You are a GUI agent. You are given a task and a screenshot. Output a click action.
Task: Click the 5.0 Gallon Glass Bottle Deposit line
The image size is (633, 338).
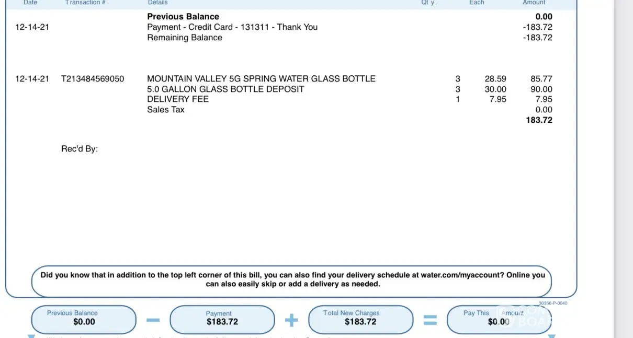pos(225,89)
